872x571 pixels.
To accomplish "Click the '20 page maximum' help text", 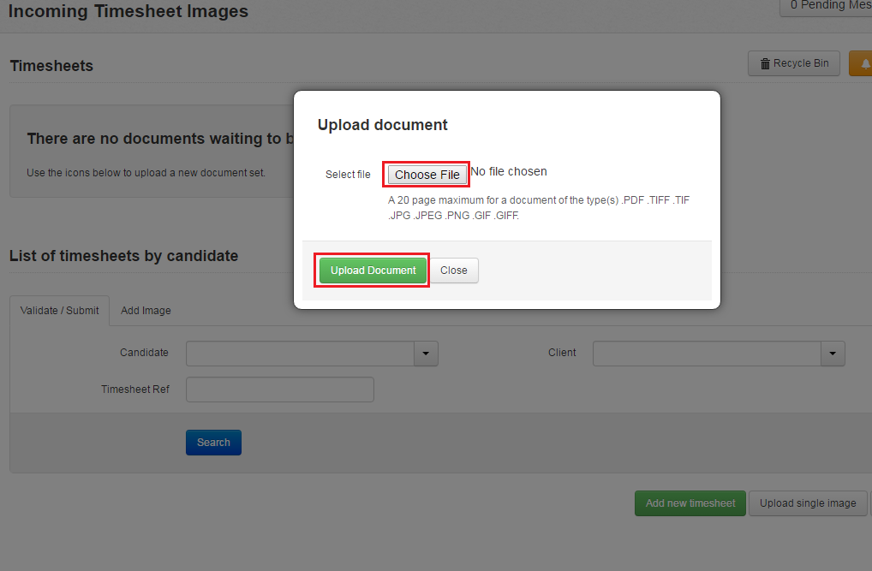I will [x=539, y=207].
